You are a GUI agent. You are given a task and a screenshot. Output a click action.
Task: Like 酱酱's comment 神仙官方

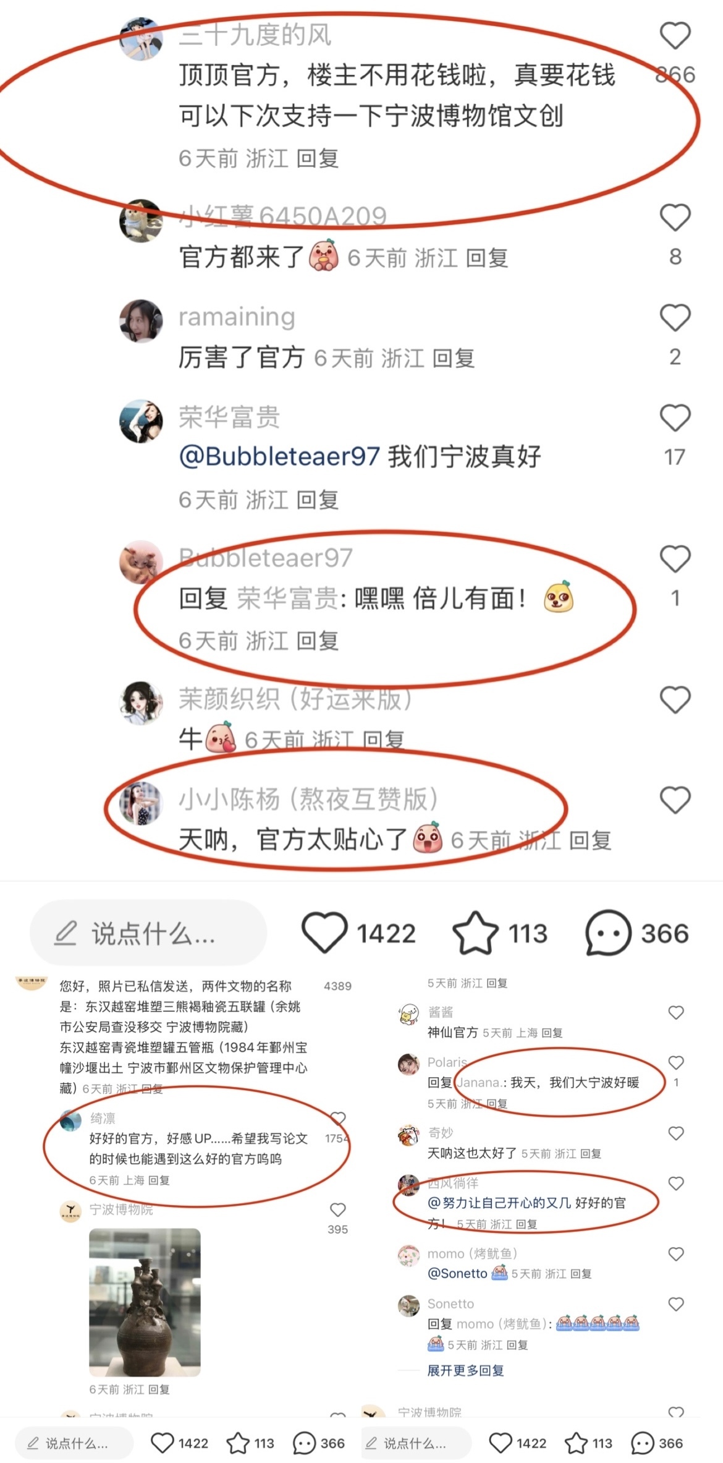(x=676, y=1012)
